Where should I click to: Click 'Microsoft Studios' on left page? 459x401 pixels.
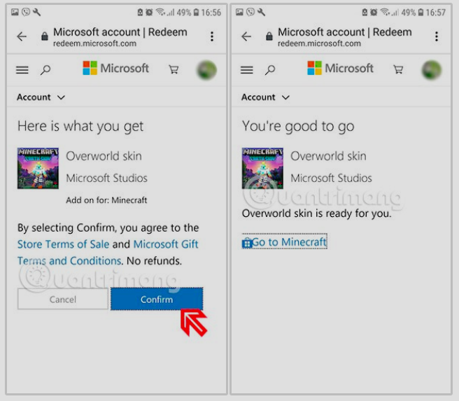tap(106, 178)
